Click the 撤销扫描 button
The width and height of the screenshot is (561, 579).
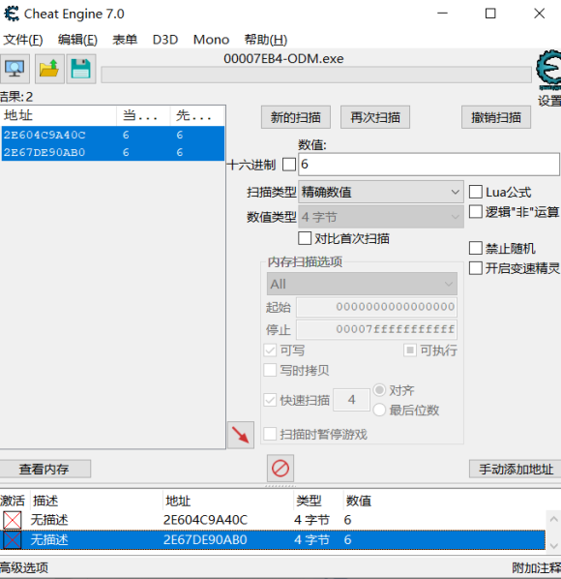496,117
